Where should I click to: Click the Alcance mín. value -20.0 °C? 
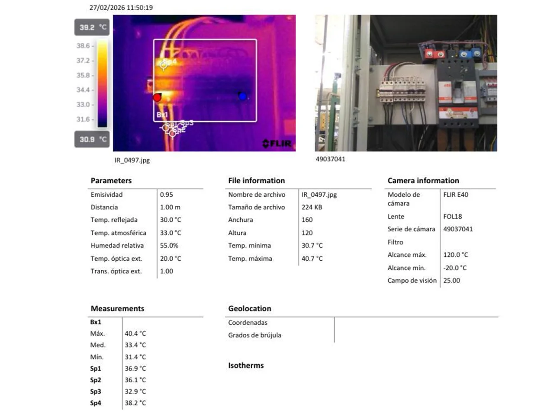455,268
